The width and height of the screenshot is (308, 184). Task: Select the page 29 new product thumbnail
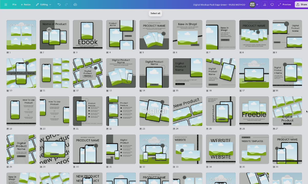(x=54, y=149)
